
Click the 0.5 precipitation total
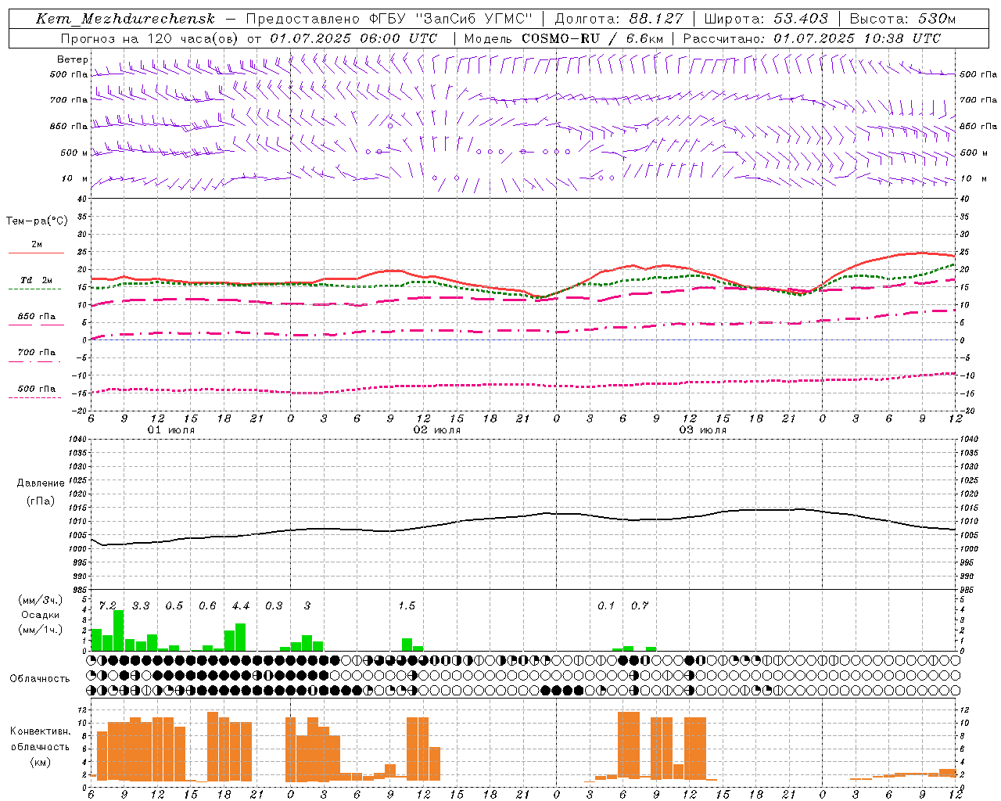[x=174, y=605]
